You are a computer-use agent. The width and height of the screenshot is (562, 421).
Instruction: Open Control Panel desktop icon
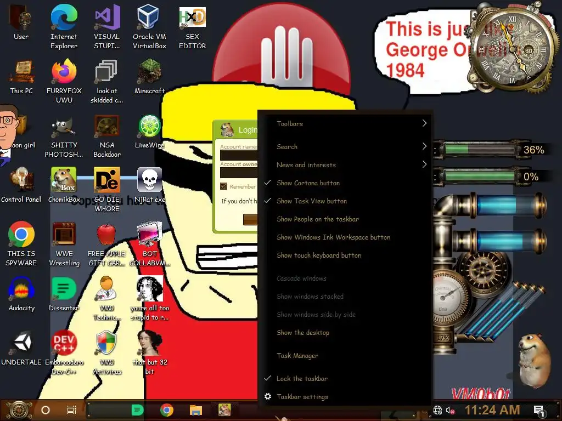pos(21,185)
